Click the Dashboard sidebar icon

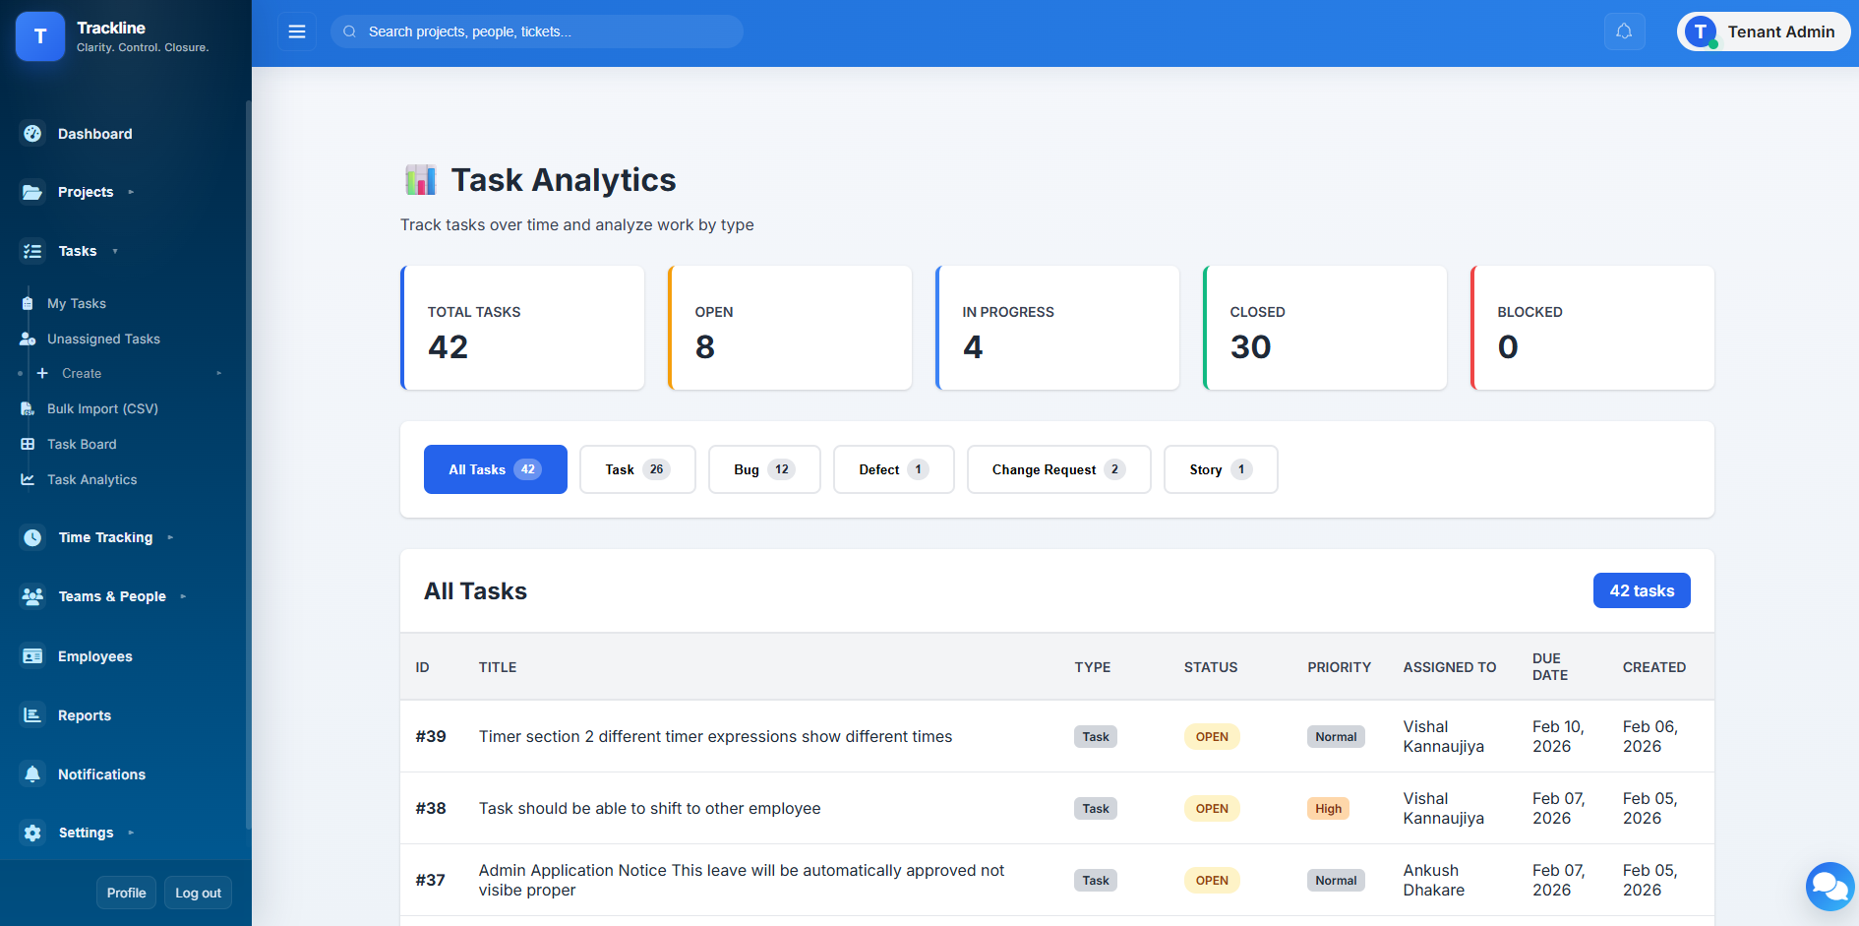[32, 134]
